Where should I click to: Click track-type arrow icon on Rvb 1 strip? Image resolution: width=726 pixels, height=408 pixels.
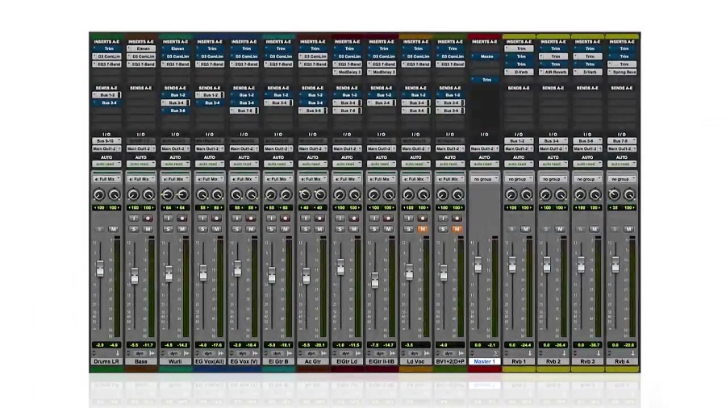530,353
